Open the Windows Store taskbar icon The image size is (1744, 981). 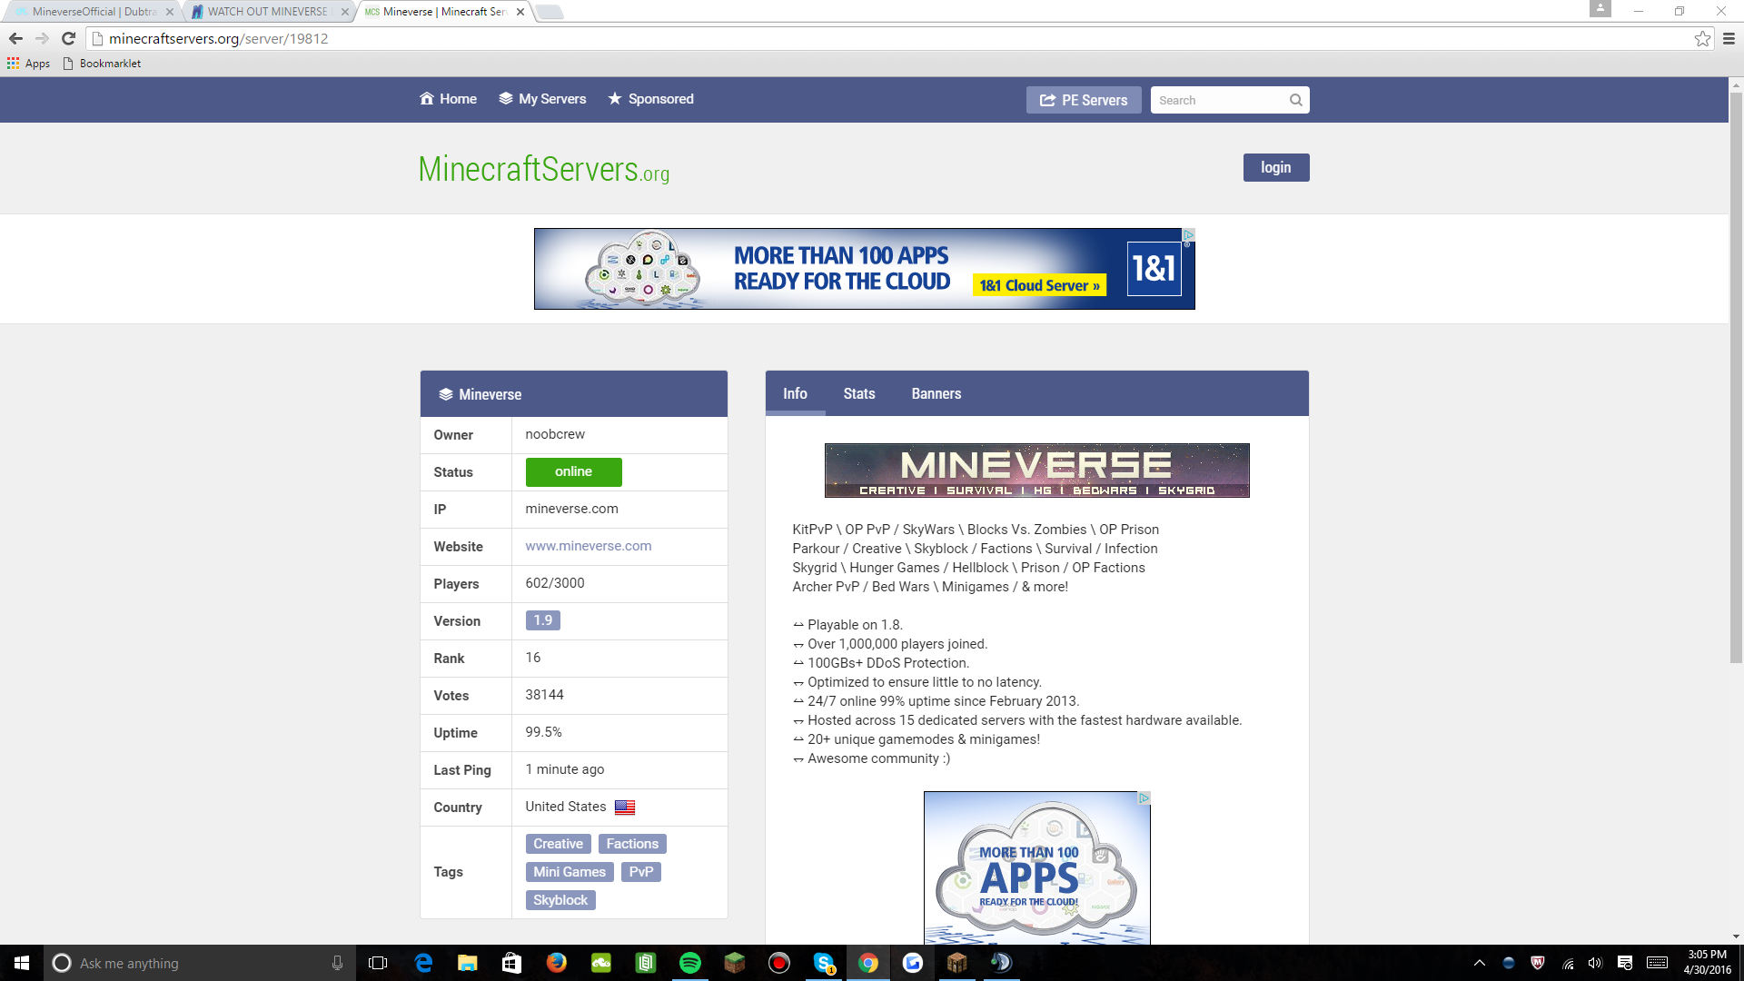pos(512,963)
